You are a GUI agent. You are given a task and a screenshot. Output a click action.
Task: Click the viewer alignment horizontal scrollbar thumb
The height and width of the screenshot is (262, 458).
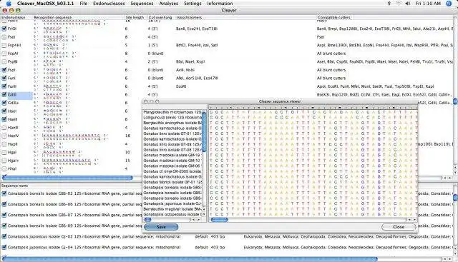coord(219,219)
